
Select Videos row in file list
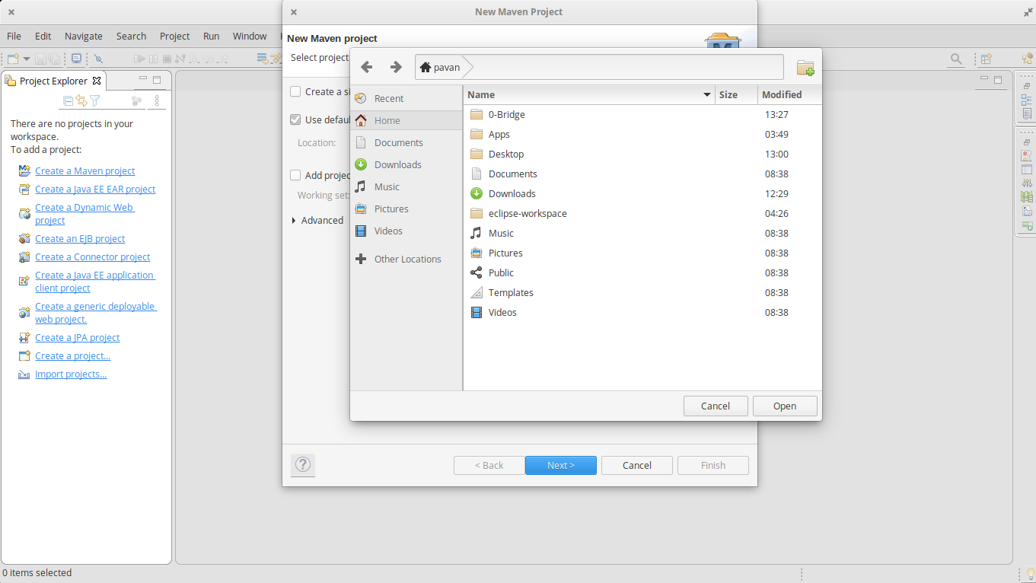[642, 312]
